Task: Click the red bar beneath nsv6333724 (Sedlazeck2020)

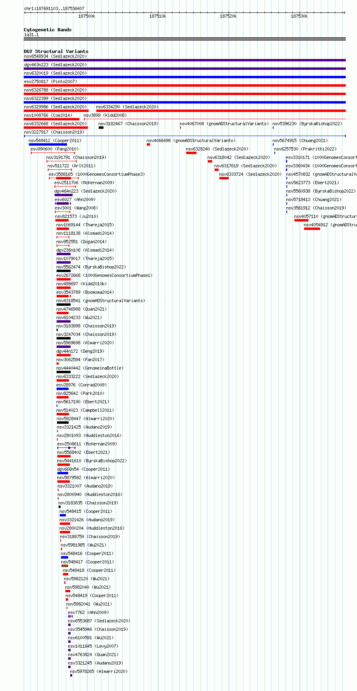Action: [x=224, y=178]
